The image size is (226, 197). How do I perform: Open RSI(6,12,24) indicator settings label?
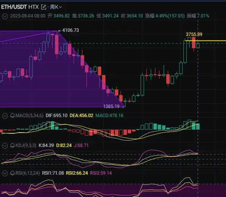[x=28, y=173]
